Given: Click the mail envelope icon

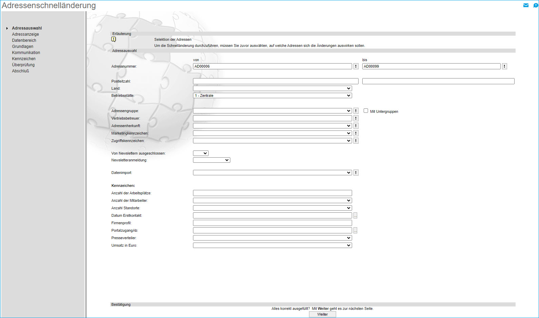Looking at the screenshot, I should click(x=526, y=5).
